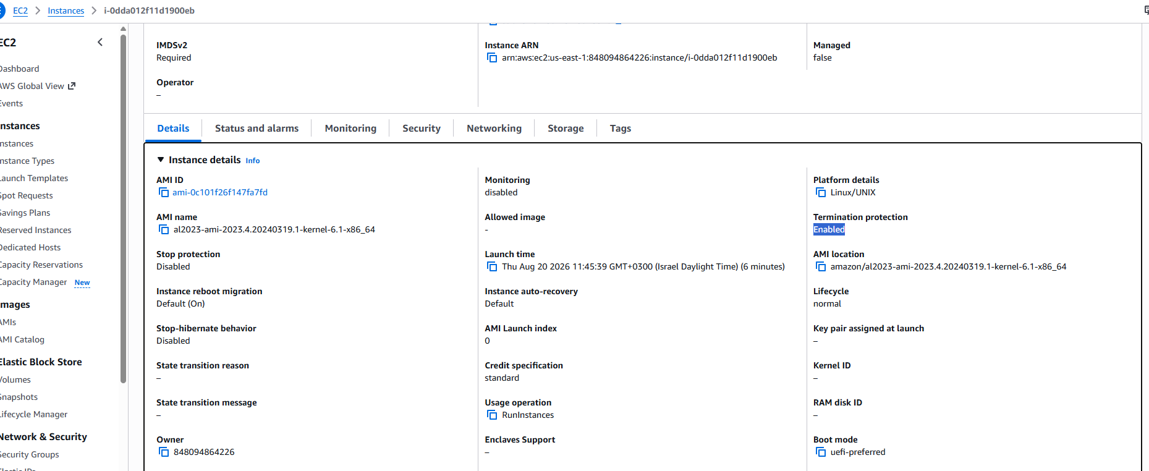Open Events in the sidebar
1149x471 pixels.
click(x=11, y=103)
